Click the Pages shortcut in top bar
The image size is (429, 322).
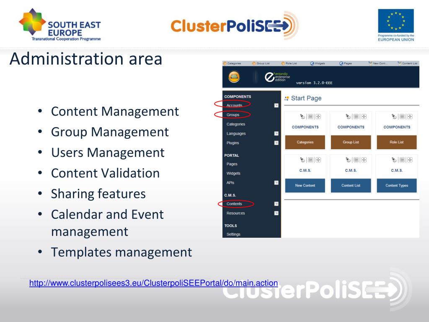(x=346, y=63)
